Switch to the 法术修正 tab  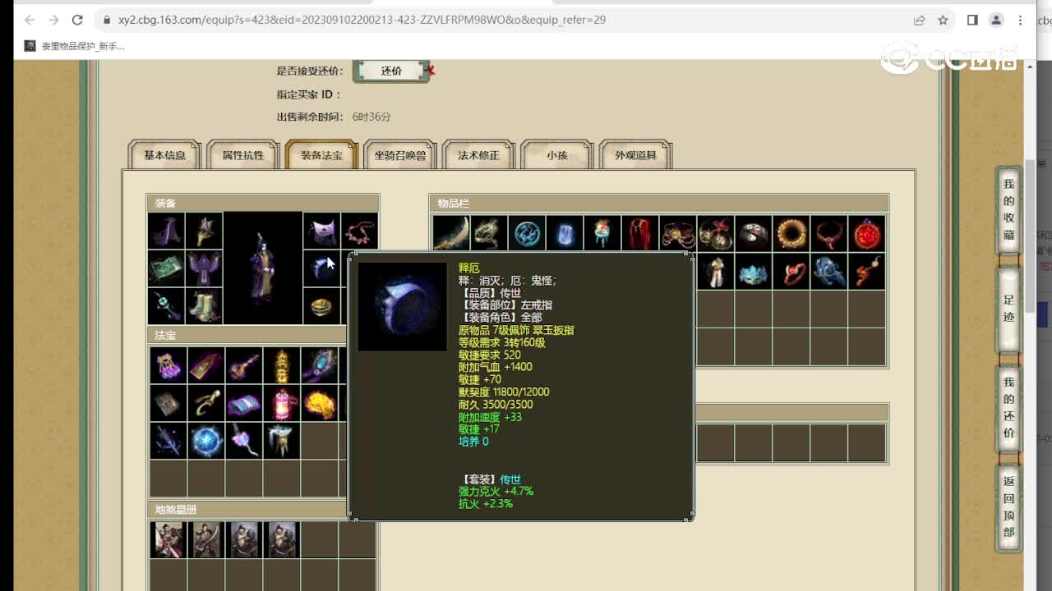coord(478,155)
